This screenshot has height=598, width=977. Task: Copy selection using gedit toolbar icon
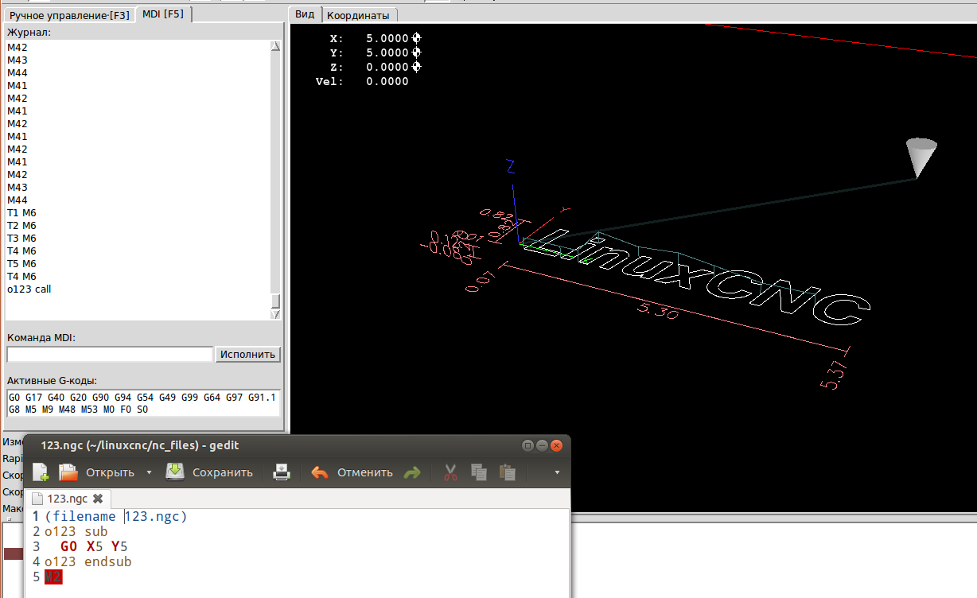coord(478,472)
